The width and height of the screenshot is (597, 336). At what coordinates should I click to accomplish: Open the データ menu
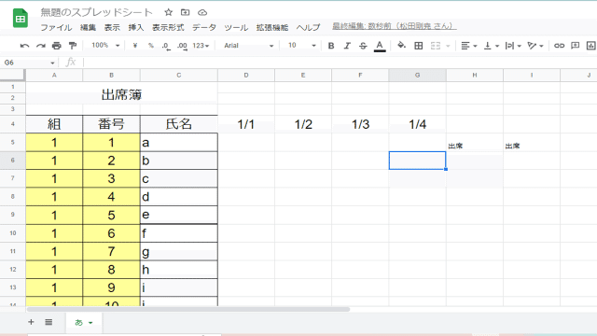pos(204,27)
